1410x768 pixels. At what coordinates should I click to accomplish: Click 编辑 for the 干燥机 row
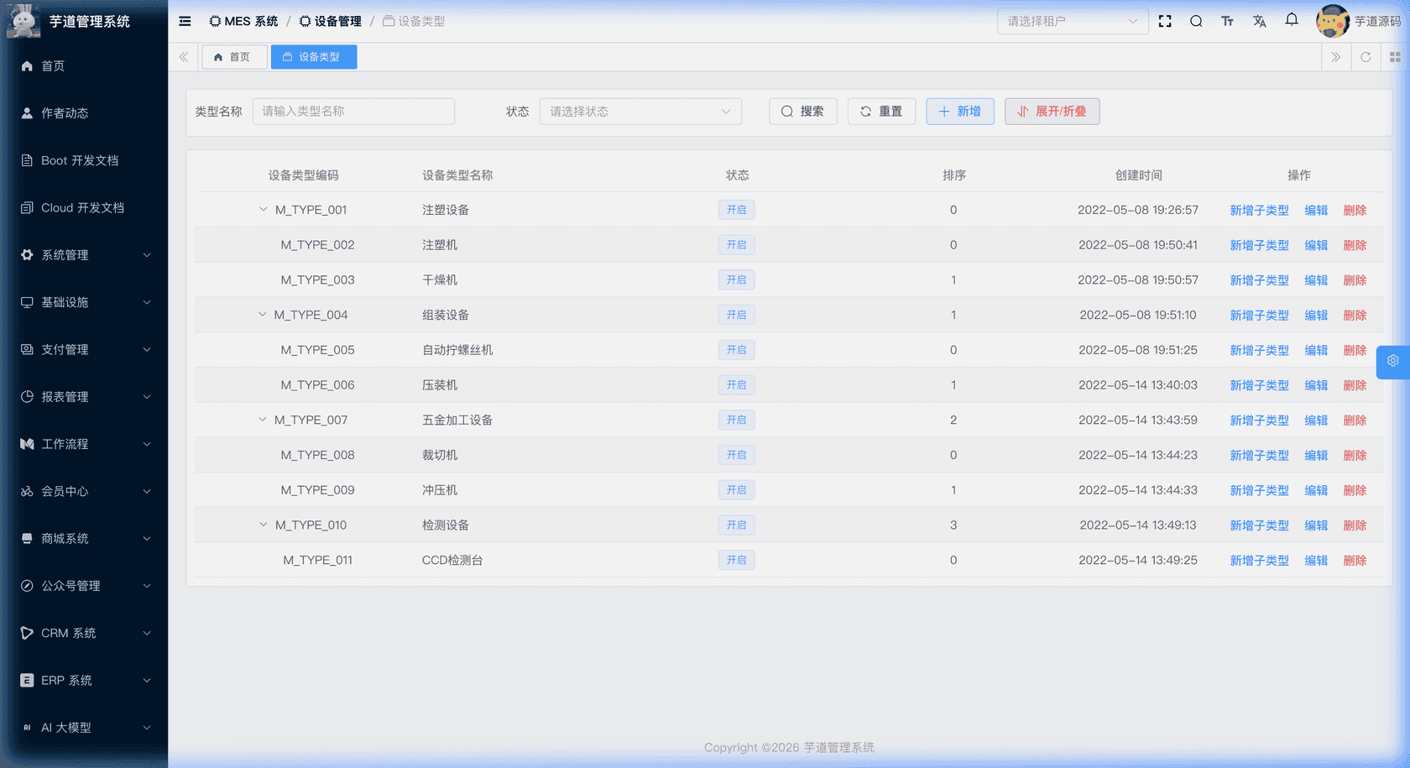coord(1315,280)
